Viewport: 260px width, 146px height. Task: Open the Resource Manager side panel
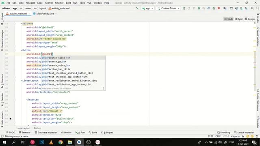click(x=2, y=40)
